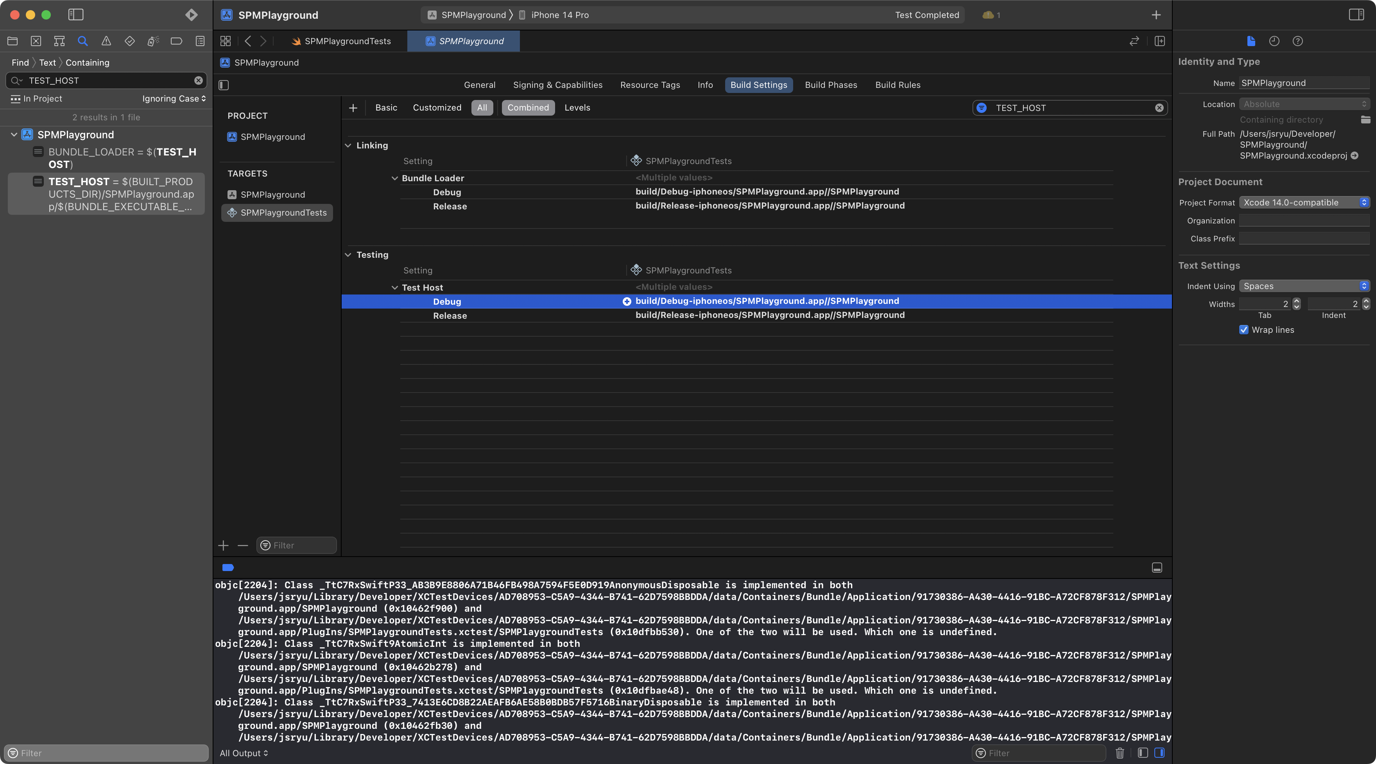Show only Basic build settings
The image size is (1376, 764).
pos(386,108)
